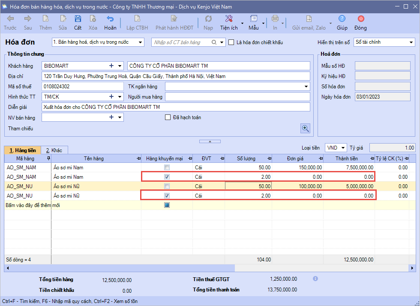Click the blue info icon near Tiền thuế GTGT
This screenshot has height=306, width=420.
pos(315,279)
